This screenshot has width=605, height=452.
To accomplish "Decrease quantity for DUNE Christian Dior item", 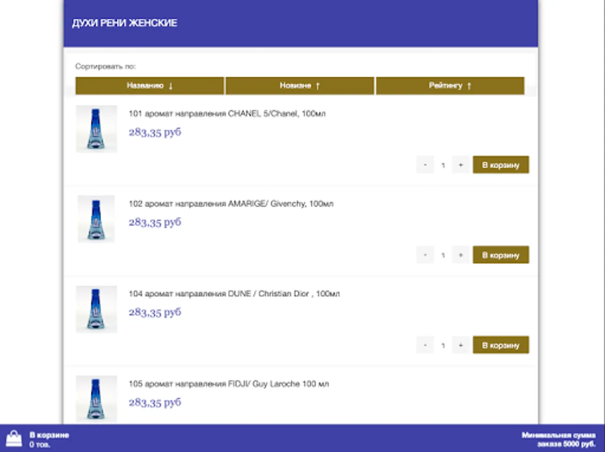I will (425, 345).
